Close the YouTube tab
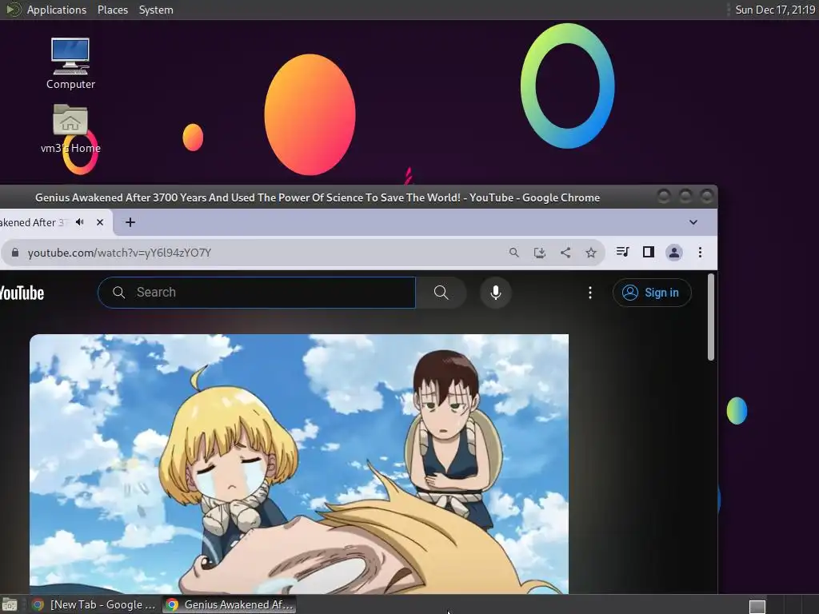 pos(100,222)
